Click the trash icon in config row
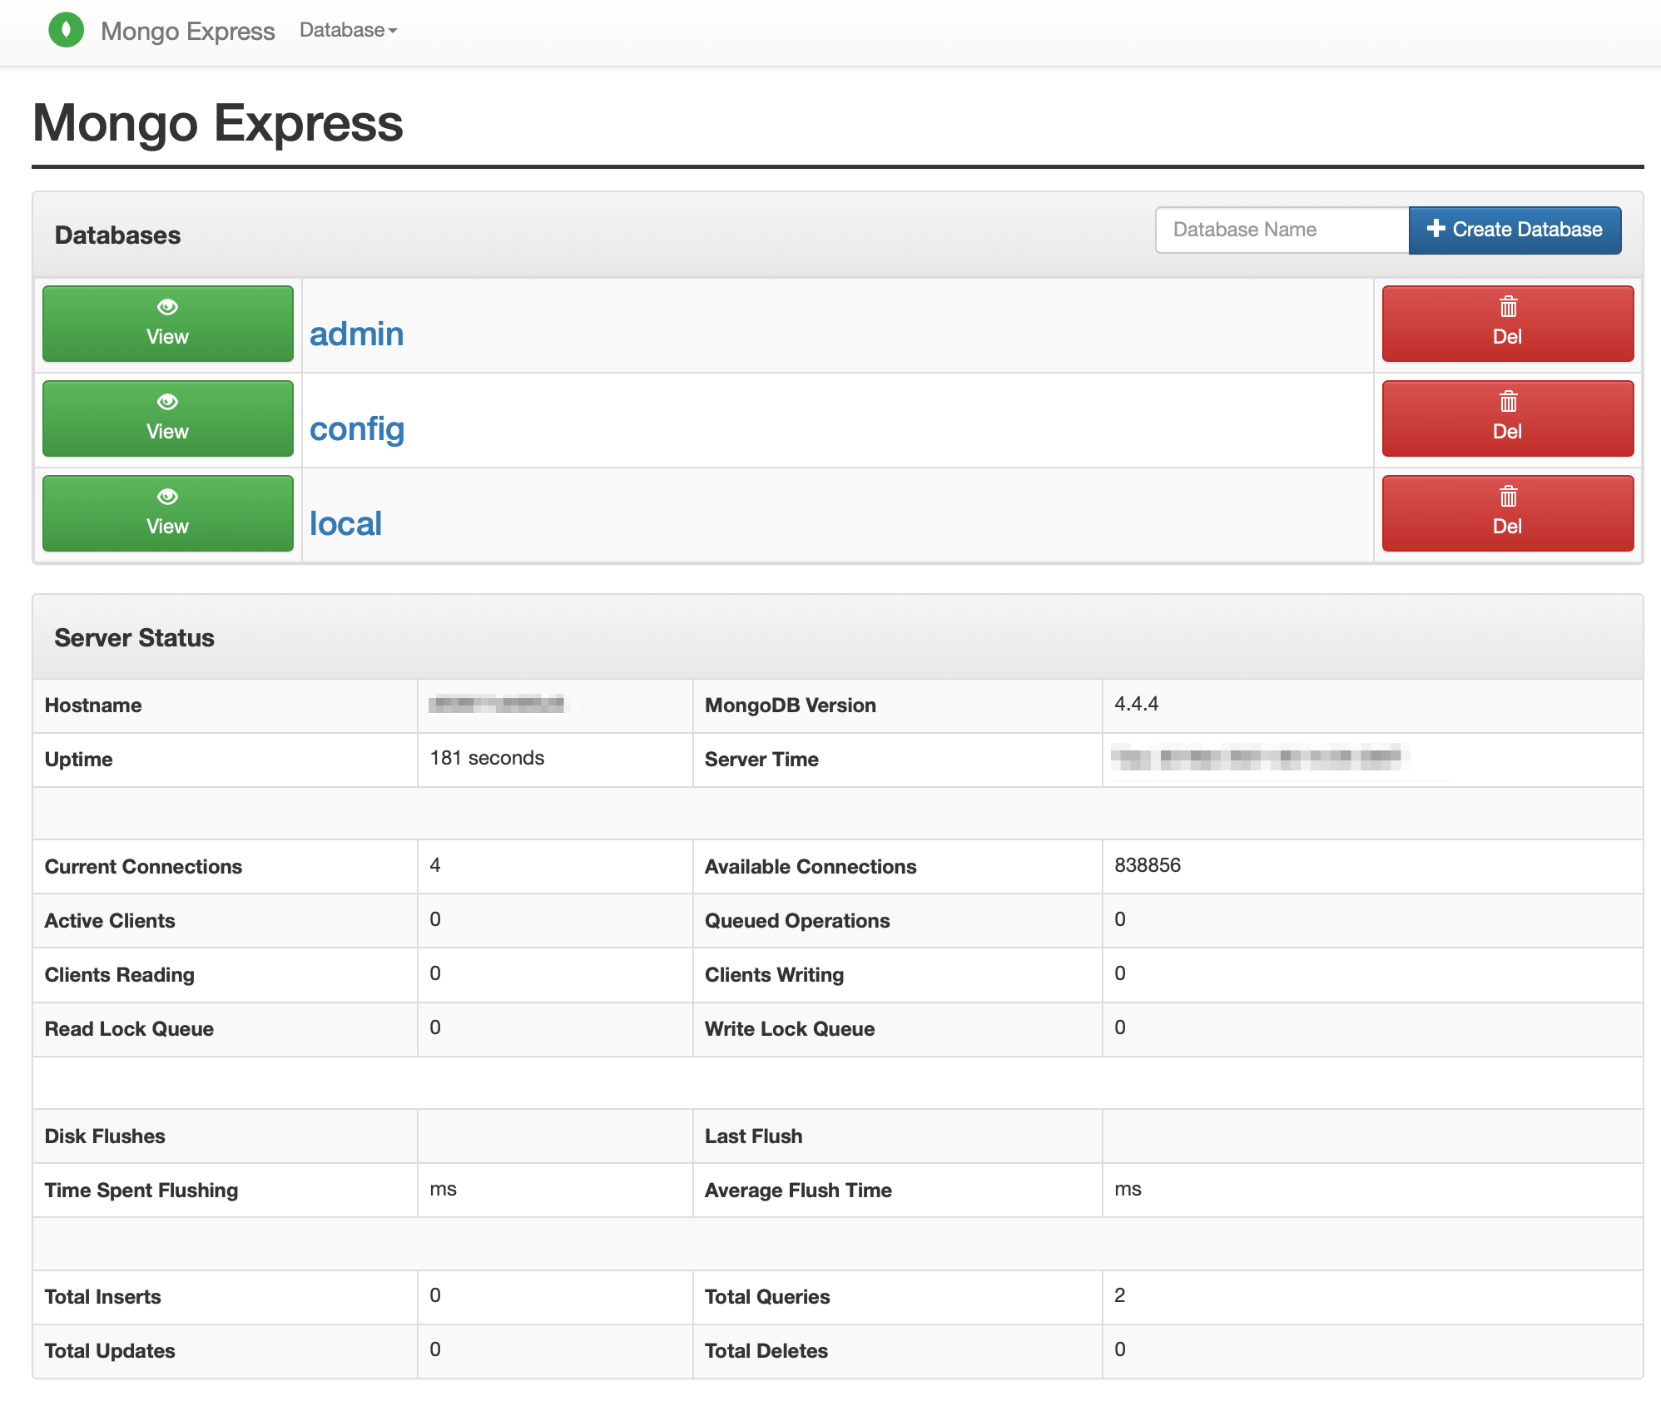The width and height of the screenshot is (1661, 1411). pyautogui.click(x=1508, y=402)
